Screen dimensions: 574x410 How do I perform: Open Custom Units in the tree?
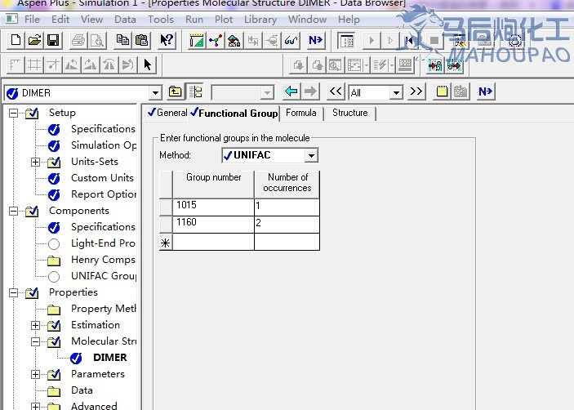click(102, 178)
